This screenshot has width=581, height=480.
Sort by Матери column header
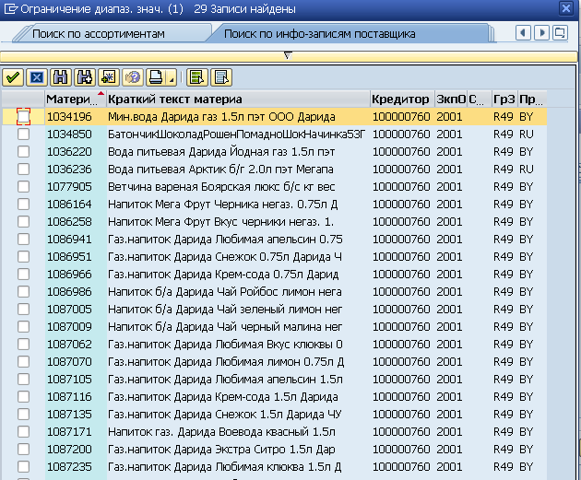76,99
